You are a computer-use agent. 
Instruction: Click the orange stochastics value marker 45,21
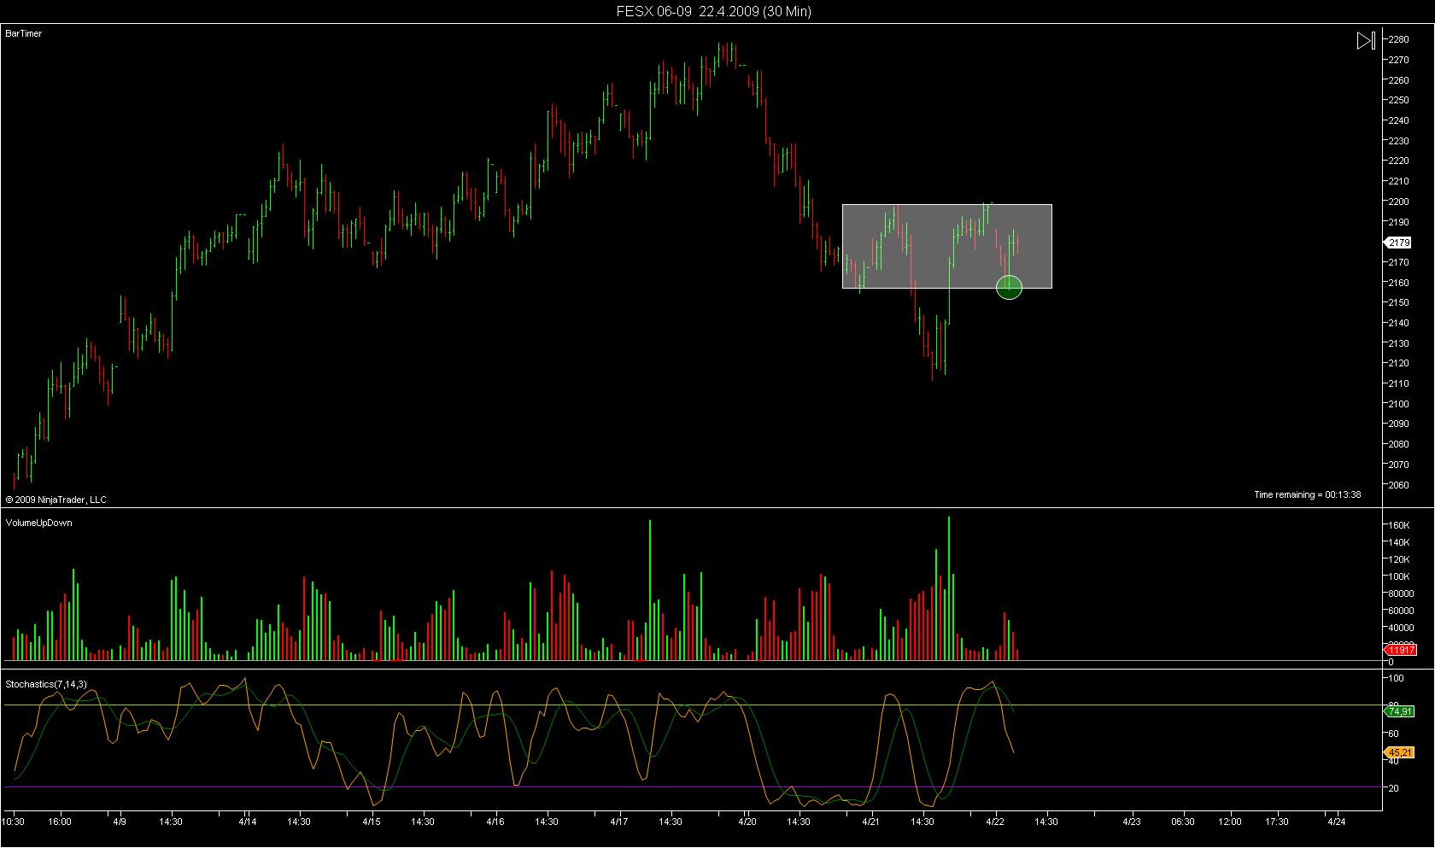click(1399, 752)
